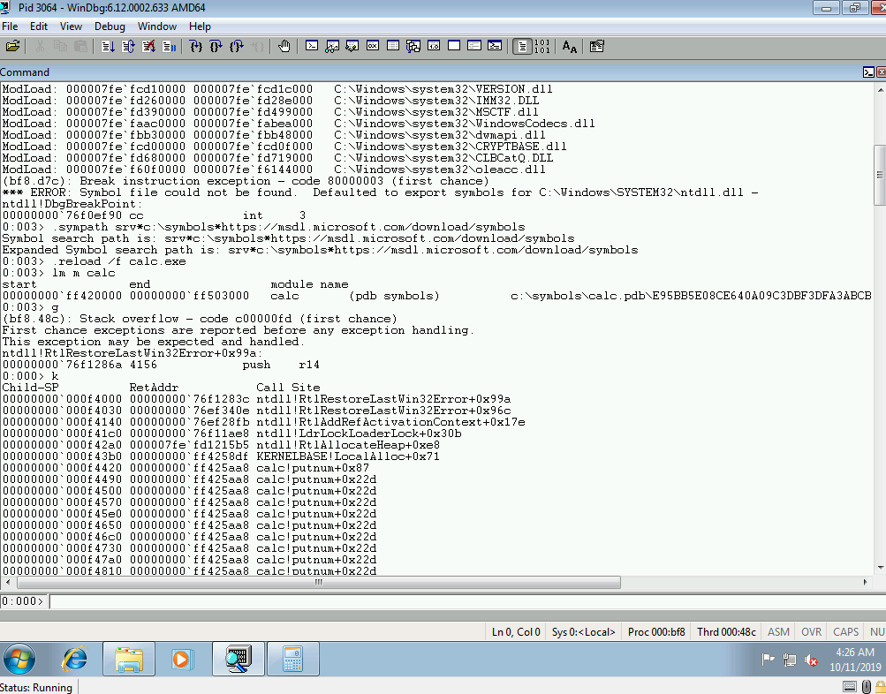
Task: Click the ModLoad line for VERSION.dll
Action: (277, 89)
